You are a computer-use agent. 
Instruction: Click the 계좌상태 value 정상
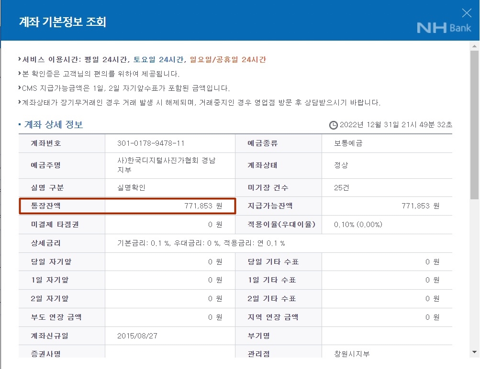pyautogui.click(x=341, y=165)
